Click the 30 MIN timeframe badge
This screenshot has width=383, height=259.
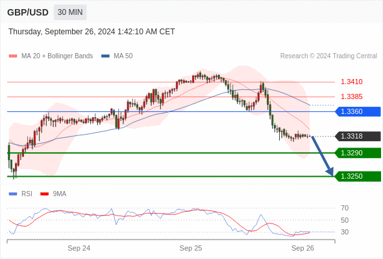pos(70,12)
